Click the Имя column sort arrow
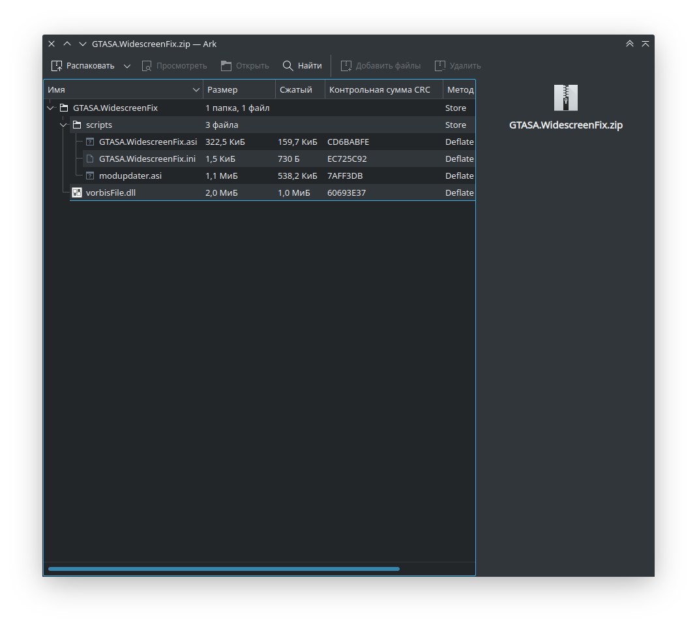The image size is (697, 627). coord(196,90)
